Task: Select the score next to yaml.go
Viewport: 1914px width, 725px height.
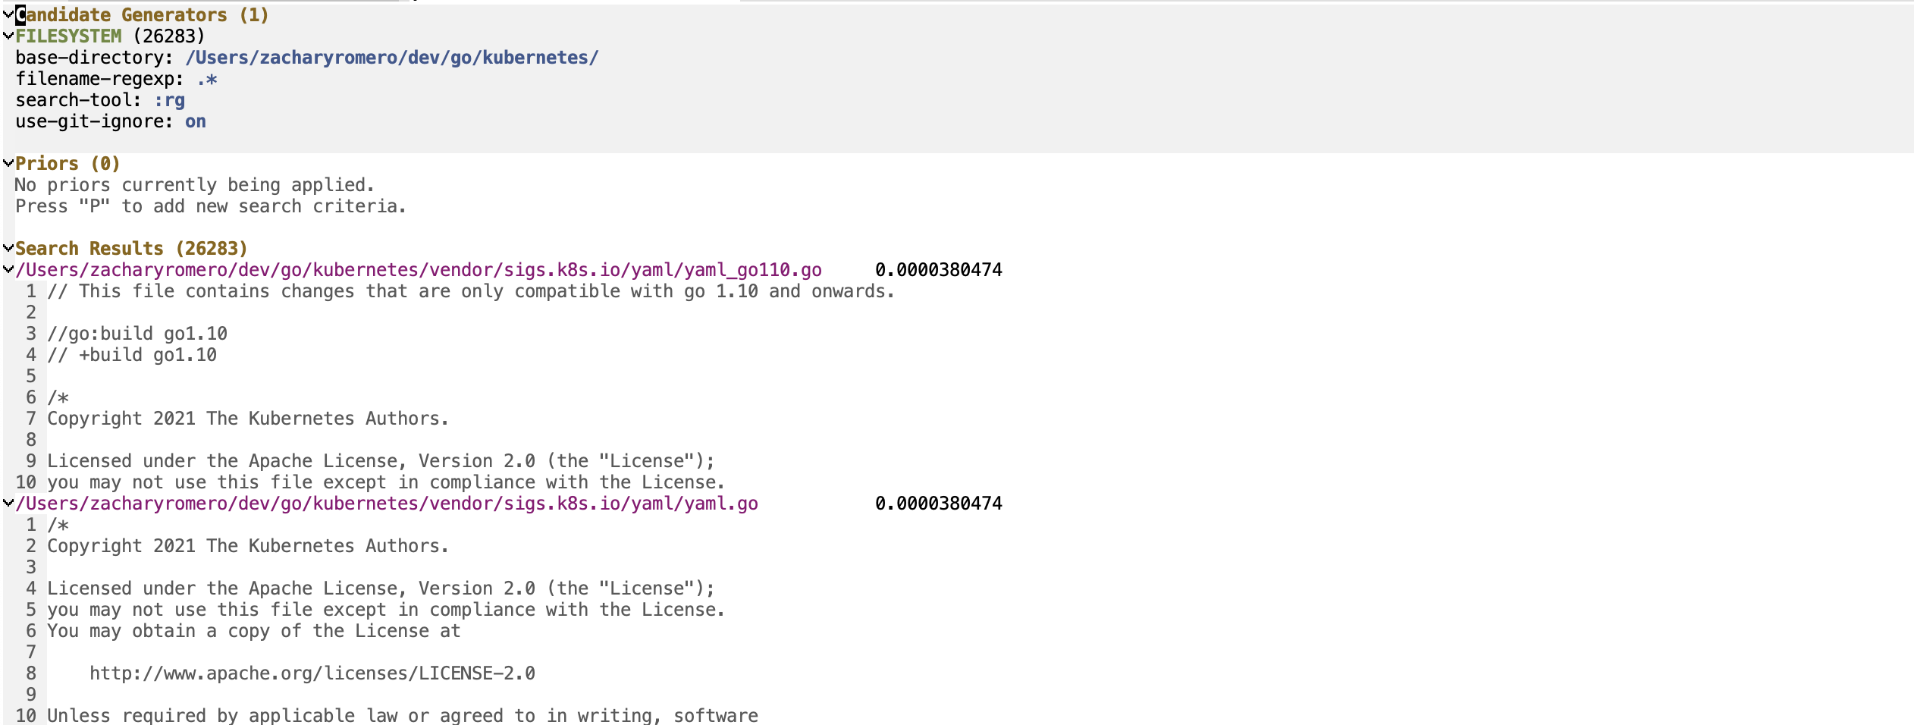Action: click(938, 503)
